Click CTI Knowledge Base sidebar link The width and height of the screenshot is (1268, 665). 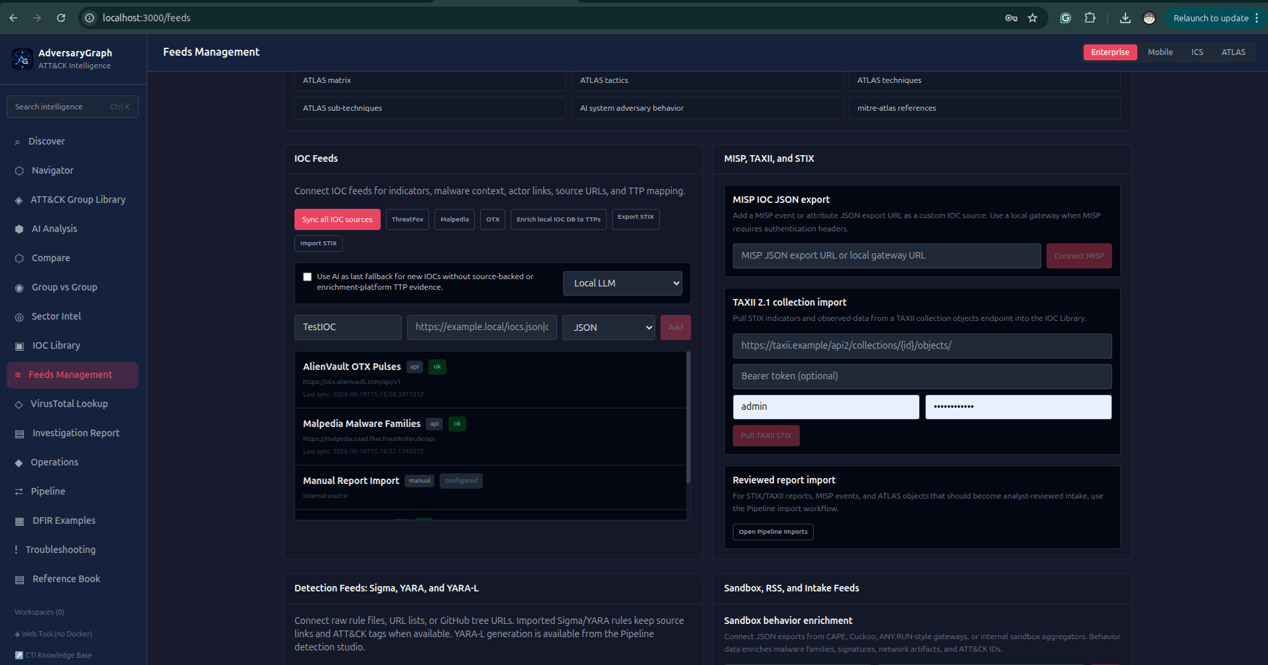[x=54, y=655]
